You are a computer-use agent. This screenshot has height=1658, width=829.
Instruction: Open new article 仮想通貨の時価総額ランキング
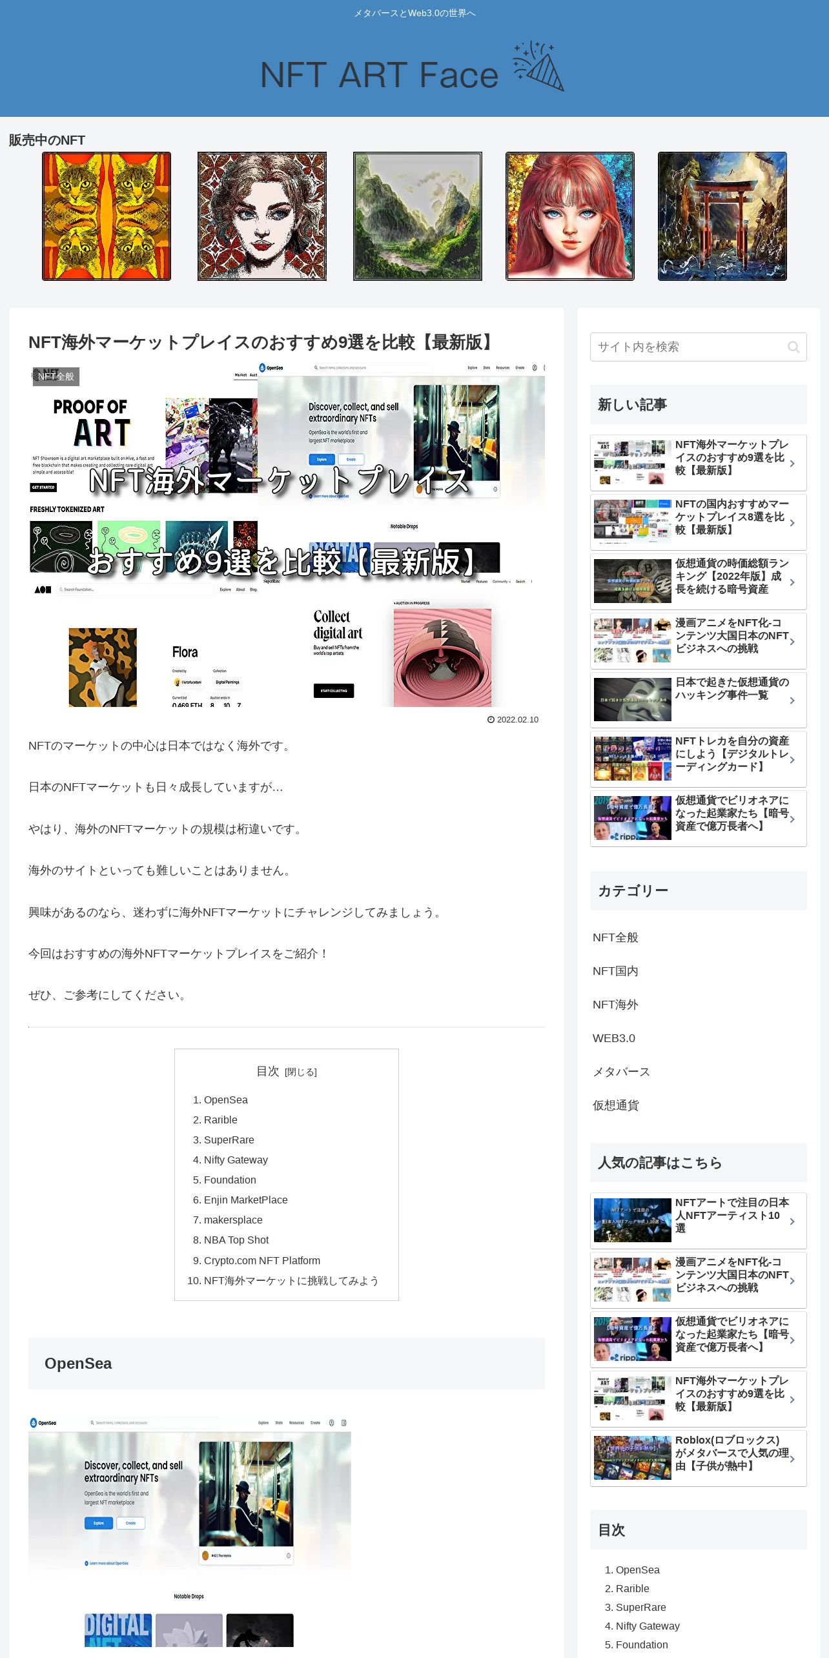(699, 582)
